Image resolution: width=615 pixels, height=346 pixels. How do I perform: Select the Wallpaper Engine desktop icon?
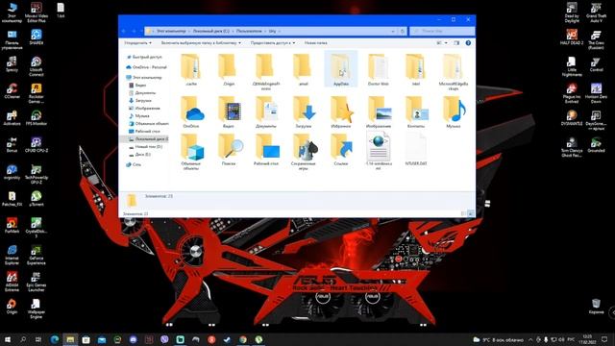pos(37,309)
